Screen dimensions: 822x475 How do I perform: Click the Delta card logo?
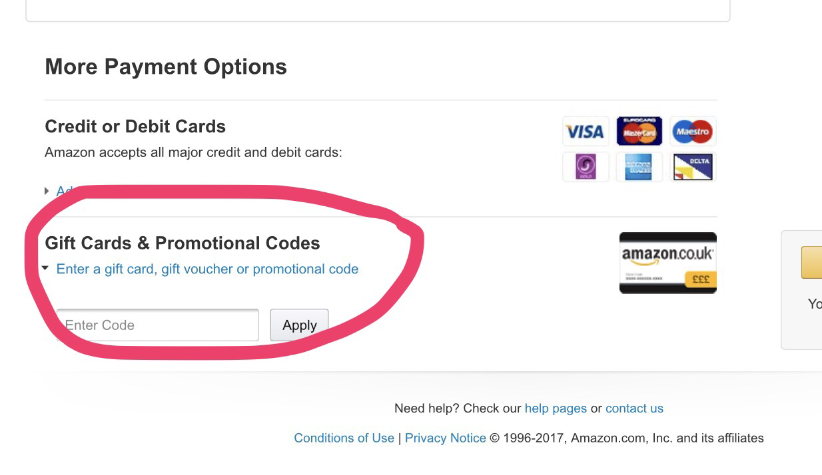point(692,166)
